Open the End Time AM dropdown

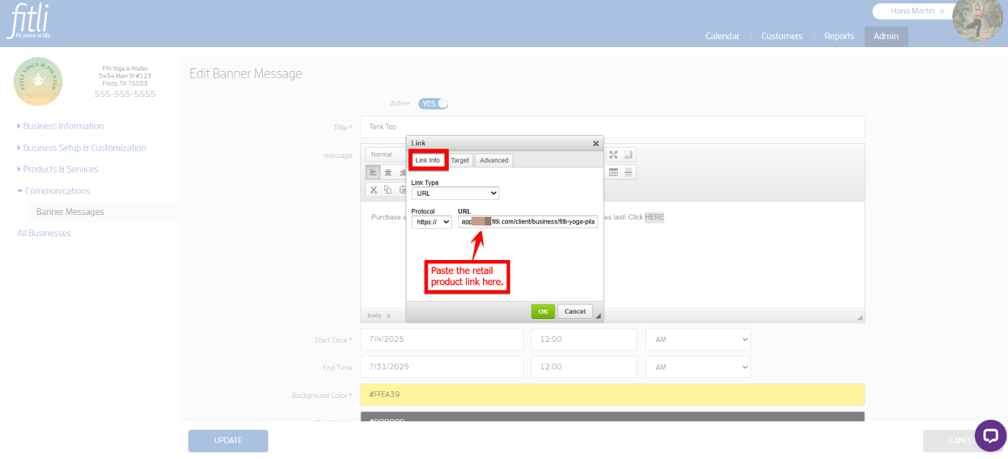pyautogui.click(x=698, y=366)
